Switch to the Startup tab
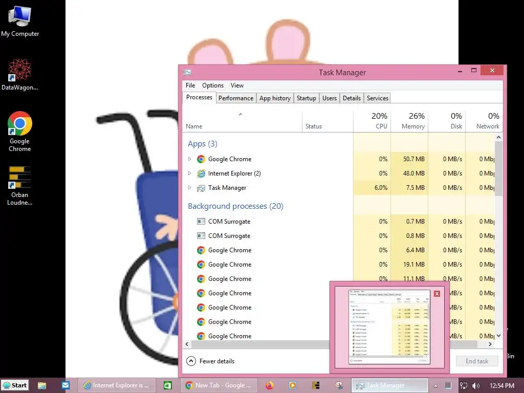Viewport: 524px width, 393px height. pos(307,98)
